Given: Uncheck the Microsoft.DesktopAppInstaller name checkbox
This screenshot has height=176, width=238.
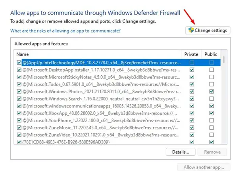Looking at the screenshot, I should click(x=19, y=70).
